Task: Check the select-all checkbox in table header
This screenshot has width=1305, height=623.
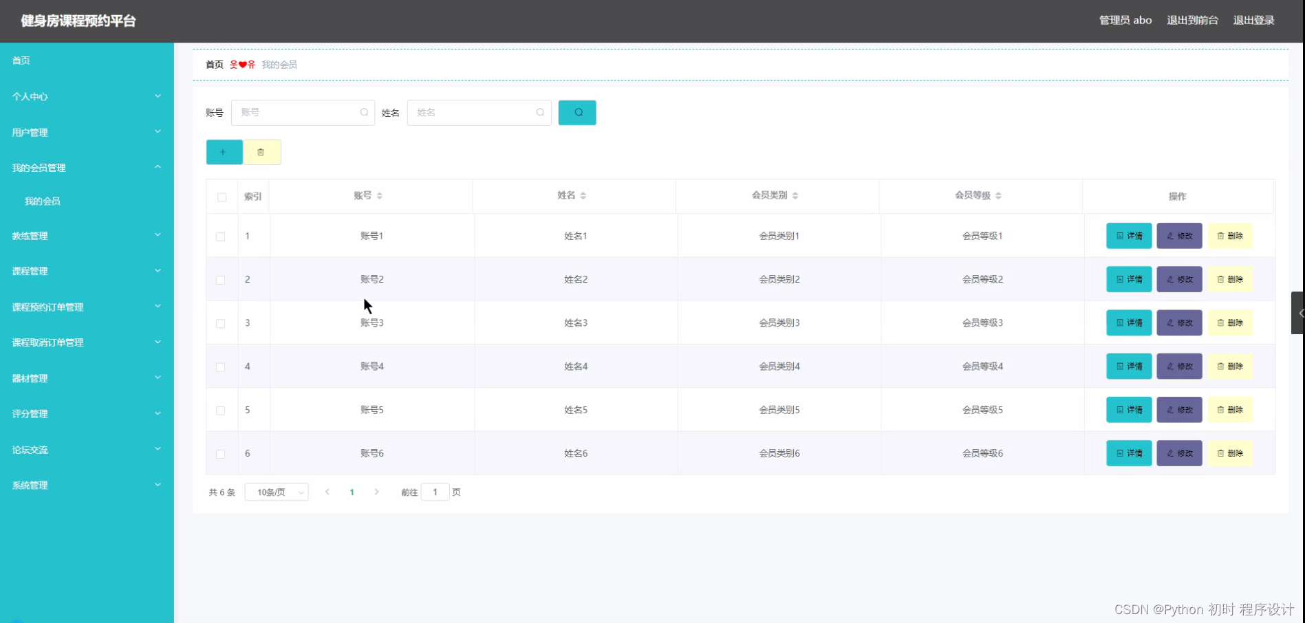Action: 222,197
